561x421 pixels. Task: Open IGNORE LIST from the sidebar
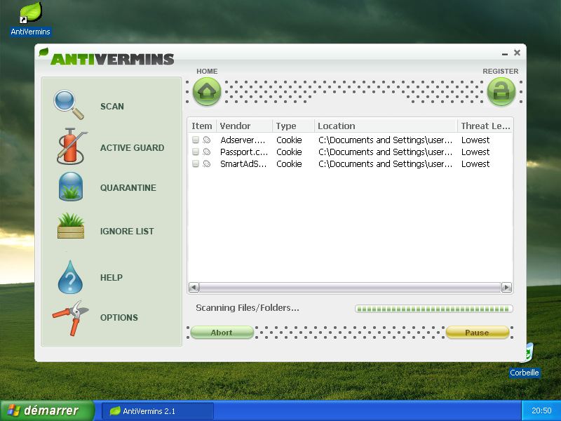(127, 232)
